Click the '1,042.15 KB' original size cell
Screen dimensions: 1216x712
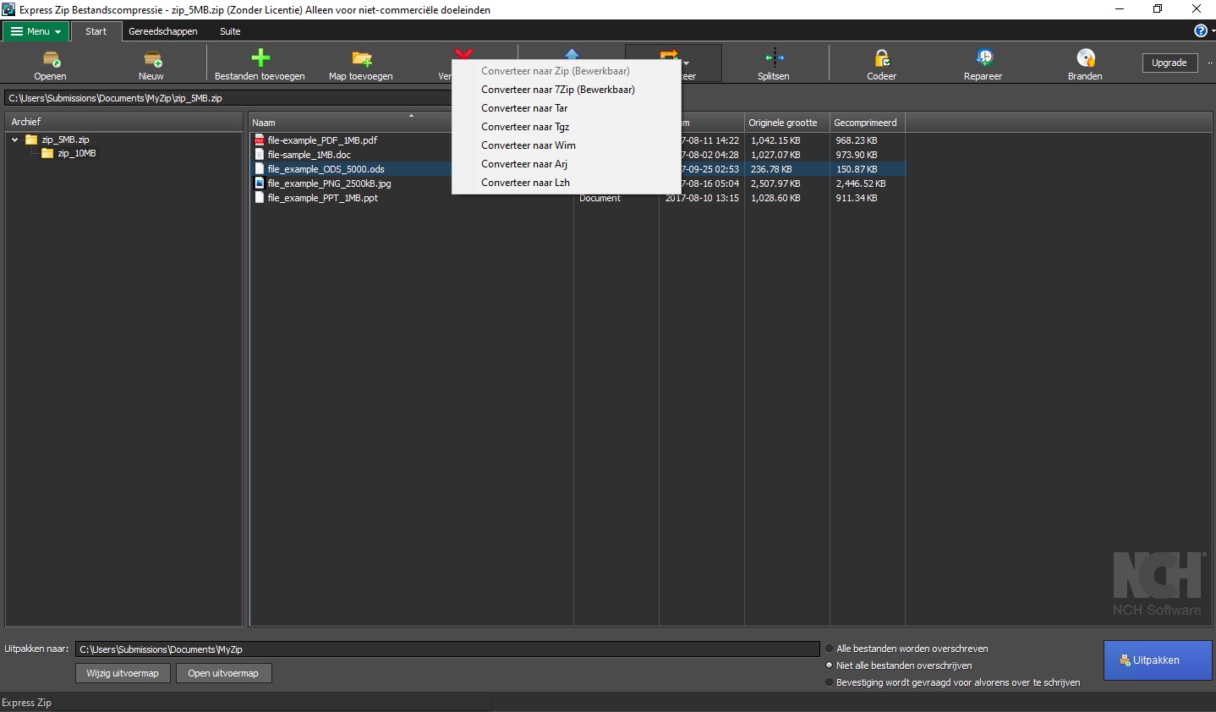775,140
